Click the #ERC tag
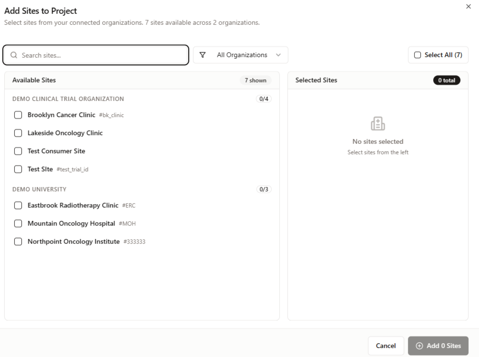Image resolution: width=479 pixels, height=357 pixels. (129, 206)
